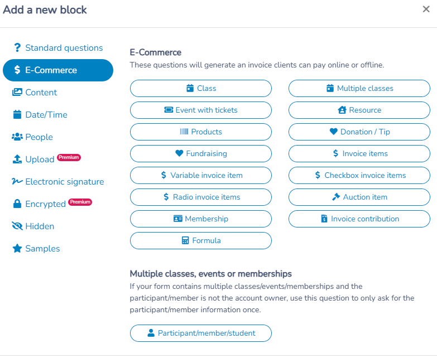Click the heart icon on Donation / Tip

pyautogui.click(x=334, y=132)
